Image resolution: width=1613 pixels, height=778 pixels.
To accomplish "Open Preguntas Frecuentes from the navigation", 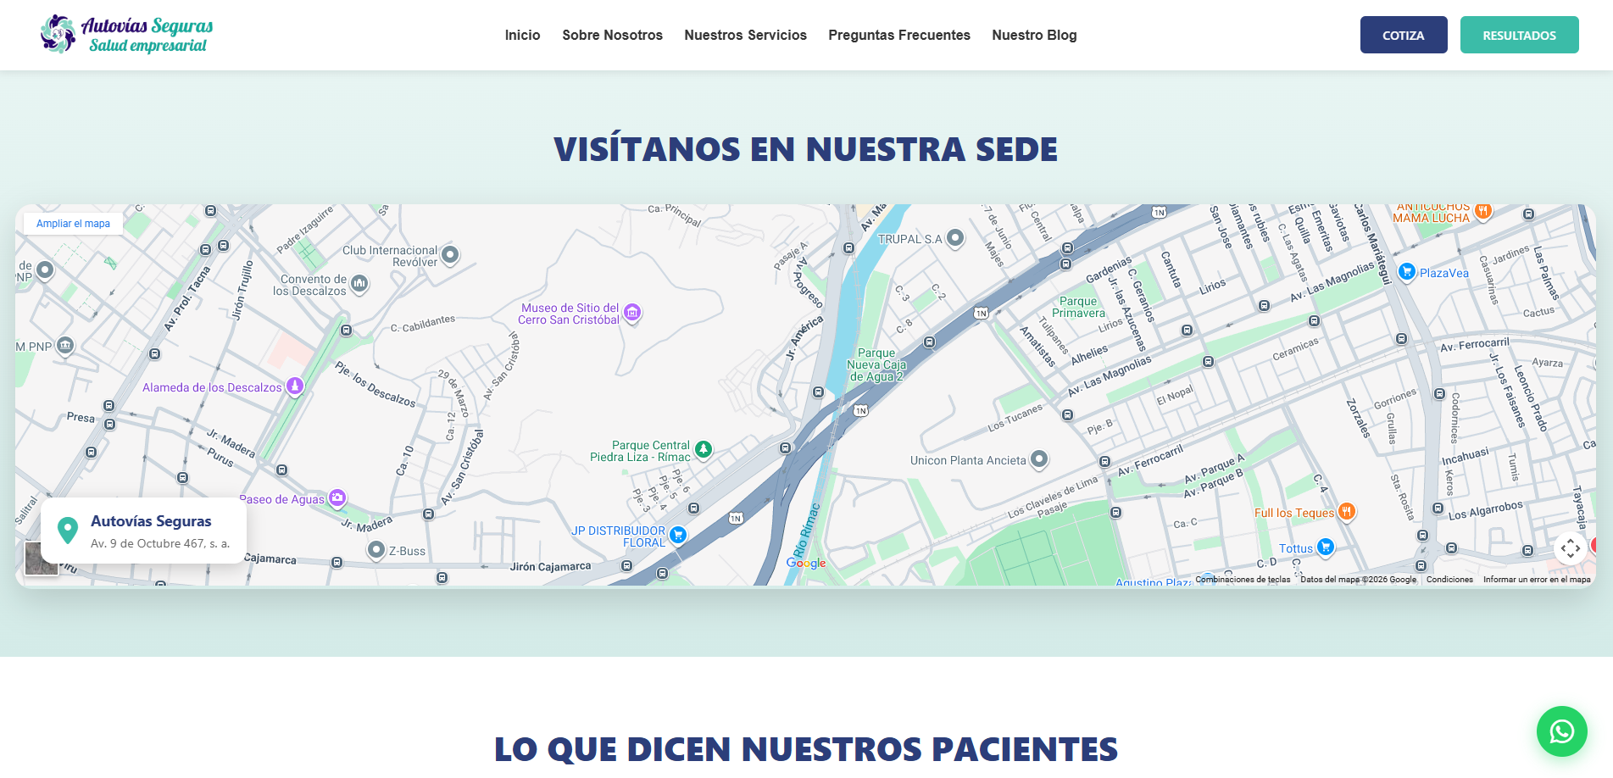I will point(899,35).
